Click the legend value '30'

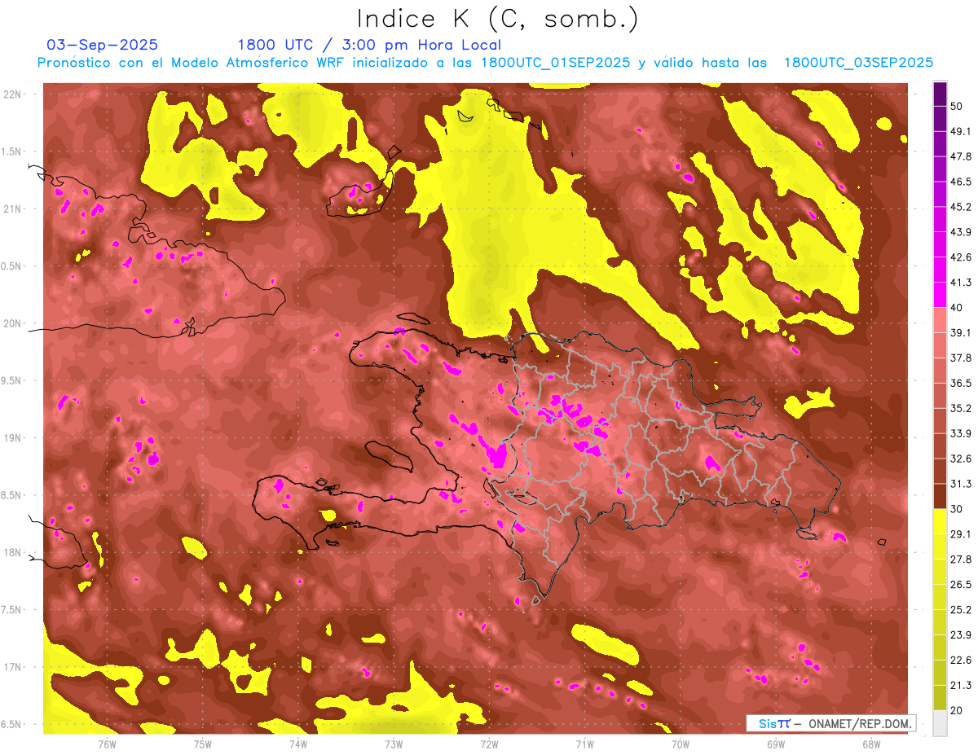click(x=958, y=509)
